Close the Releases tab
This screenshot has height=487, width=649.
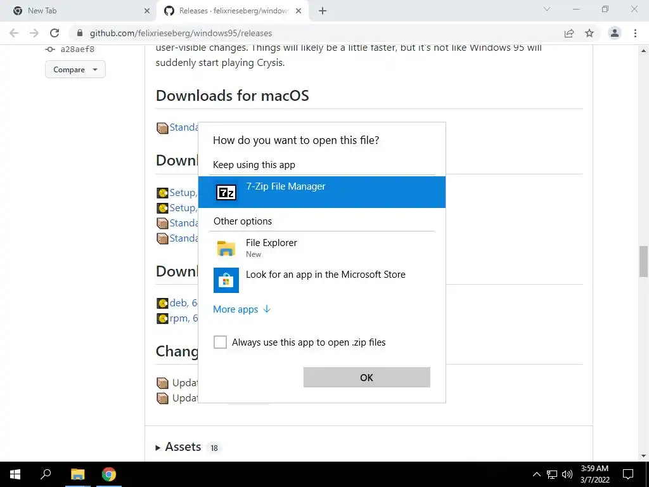(x=299, y=11)
